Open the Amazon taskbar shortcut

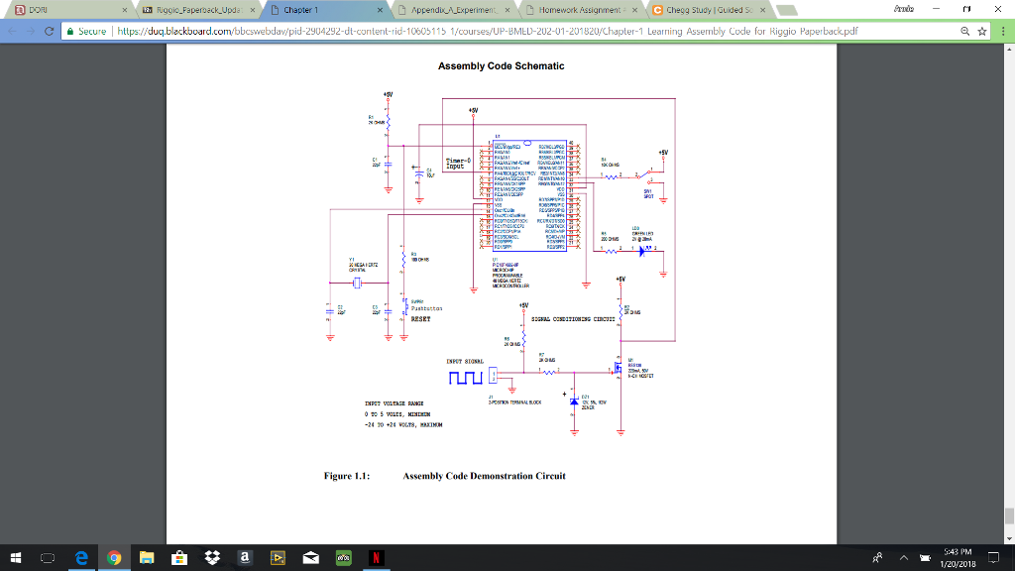pyautogui.click(x=242, y=558)
